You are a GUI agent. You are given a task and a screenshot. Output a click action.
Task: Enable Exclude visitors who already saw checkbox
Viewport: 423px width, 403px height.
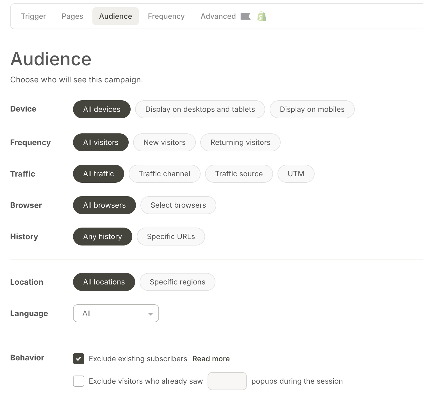[79, 381]
